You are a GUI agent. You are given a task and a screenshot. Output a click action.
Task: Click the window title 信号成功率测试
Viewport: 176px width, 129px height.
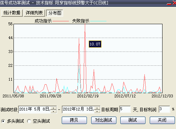coord(15,2)
